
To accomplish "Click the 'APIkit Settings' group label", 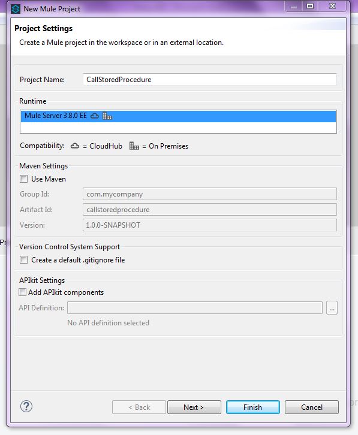I will coord(42,280).
